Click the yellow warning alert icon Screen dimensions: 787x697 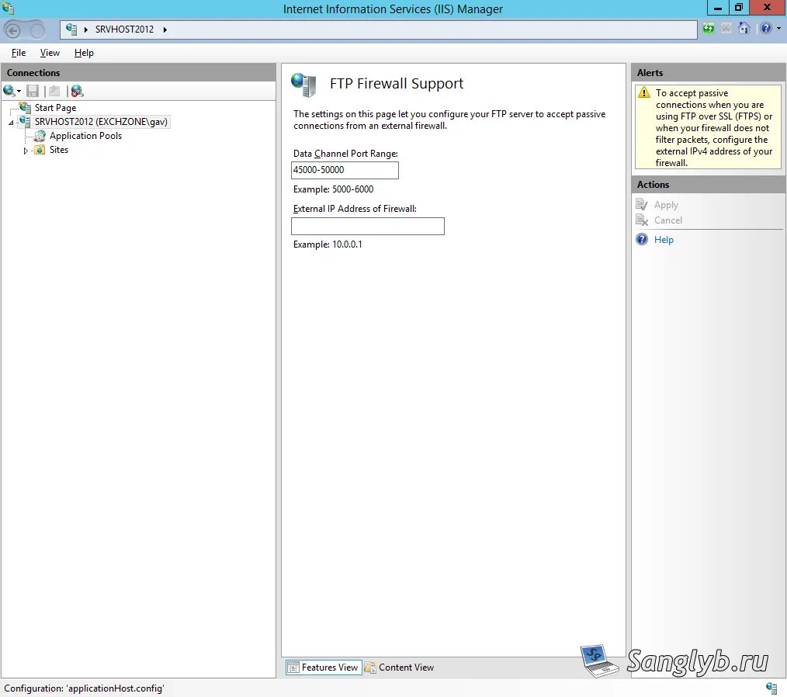644,92
